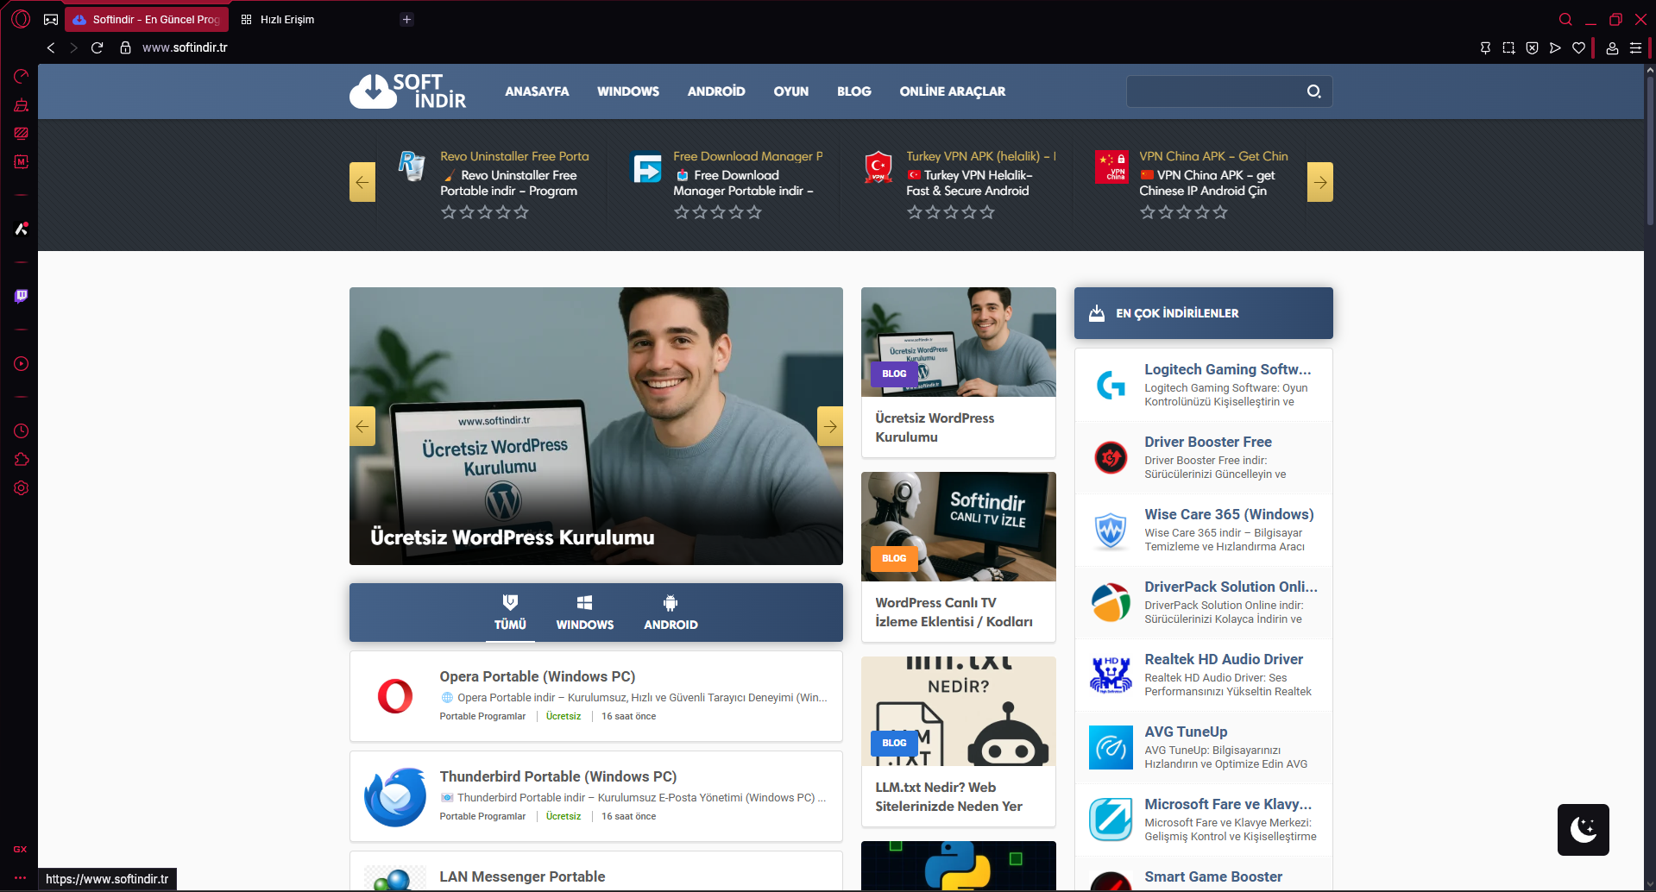Open the three-dot sidebar setup menu
Viewport: 1656px width, 892px height.
[20, 877]
